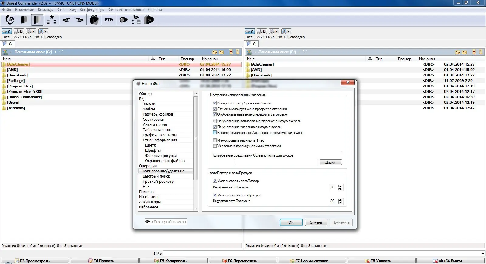This screenshot has height=264, width=486.
Task: Open the 'Справка' menu
Action: click(155, 10)
